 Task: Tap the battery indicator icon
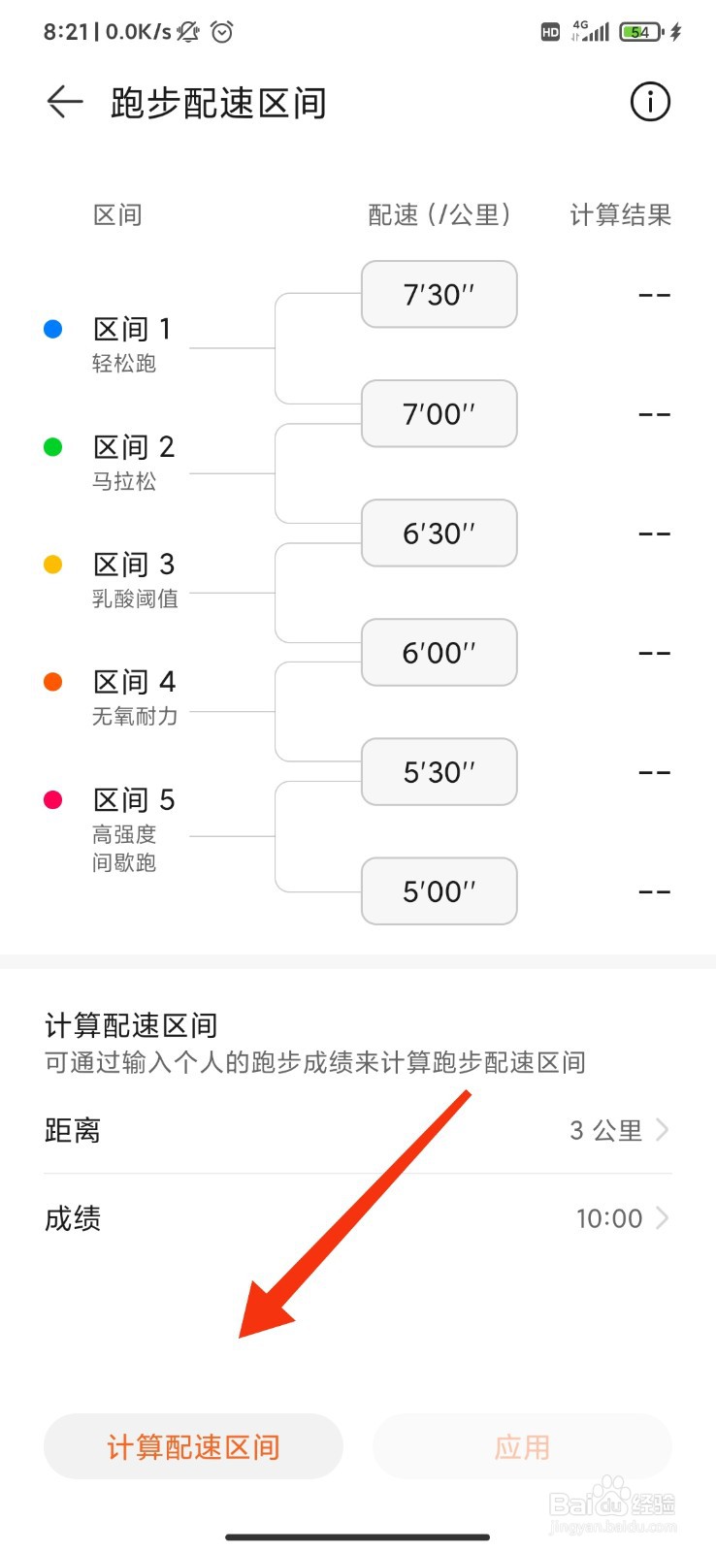pos(641,32)
